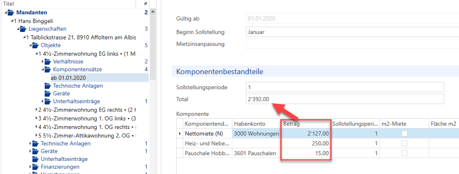Click the folder icon of Geräte under the apartment

[x=47, y=94]
